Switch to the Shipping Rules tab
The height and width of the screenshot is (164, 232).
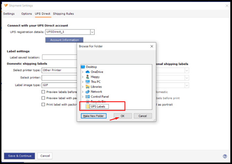click(63, 13)
